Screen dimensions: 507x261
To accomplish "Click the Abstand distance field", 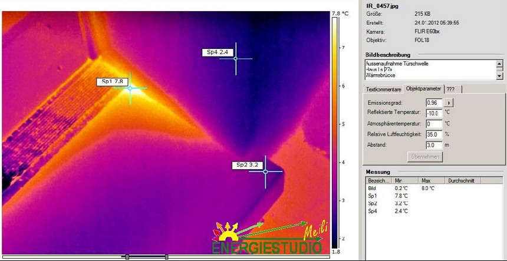I will click(x=433, y=145).
